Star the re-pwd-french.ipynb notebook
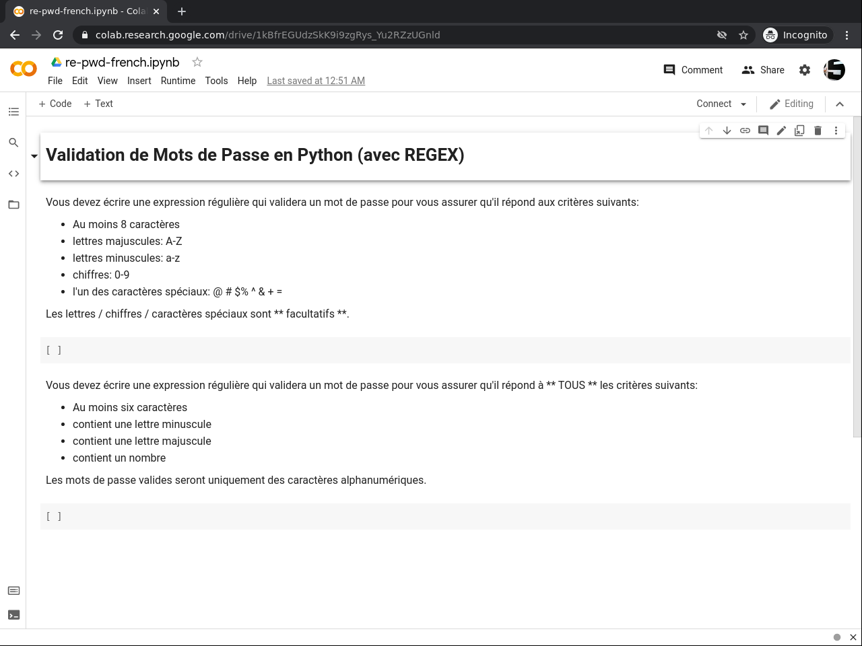This screenshot has height=646, width=862. pos(197,62)
